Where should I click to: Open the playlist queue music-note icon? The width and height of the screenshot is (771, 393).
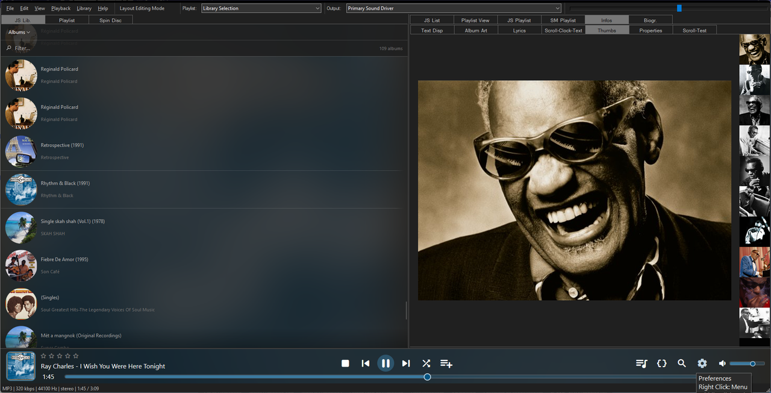coord(641,363)
